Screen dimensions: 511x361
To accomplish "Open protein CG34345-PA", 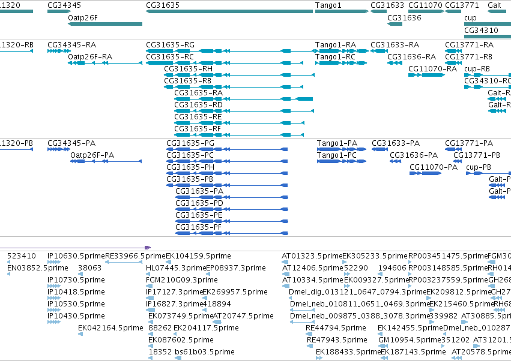I will [x=59, y=149].
